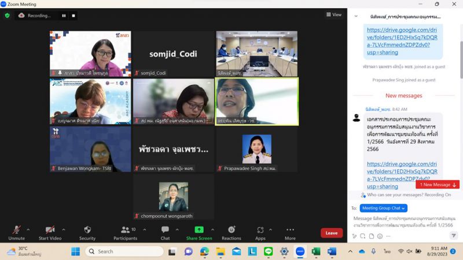This screenshot has height=260, width=463.
Task: Click the Share Screen button
Action: pos(199,230)
